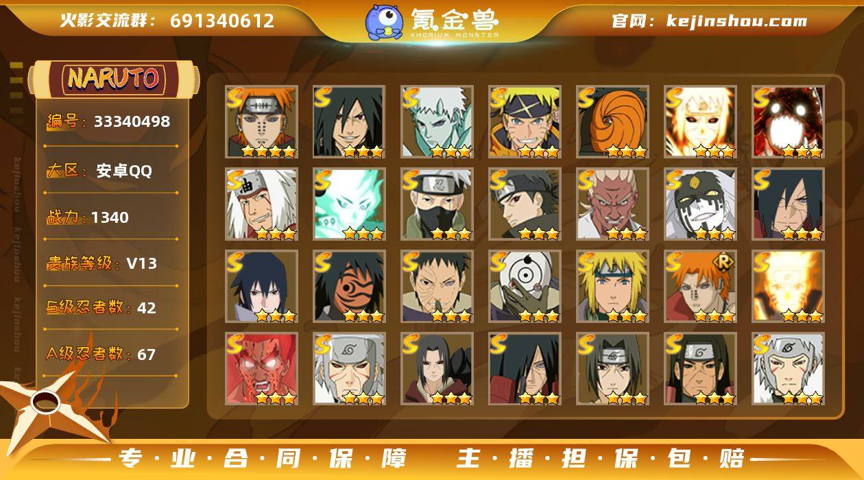Open the white-haired Jiraiya portrait
Screen dimensions: 864x480
pos(261,204)
